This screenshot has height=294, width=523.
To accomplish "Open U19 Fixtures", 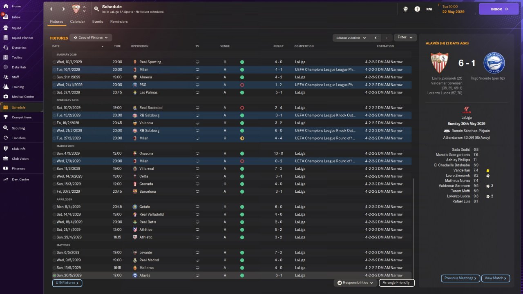I will (67, 283).
